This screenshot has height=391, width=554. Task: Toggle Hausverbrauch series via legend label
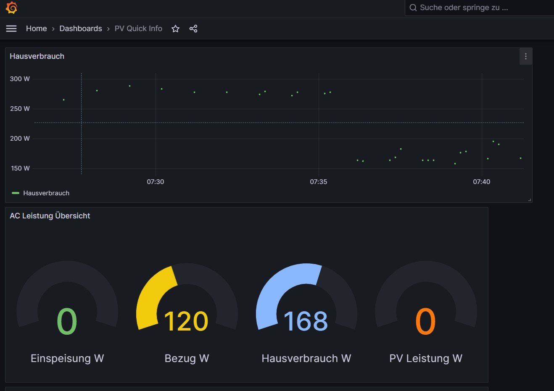point(46,193)
